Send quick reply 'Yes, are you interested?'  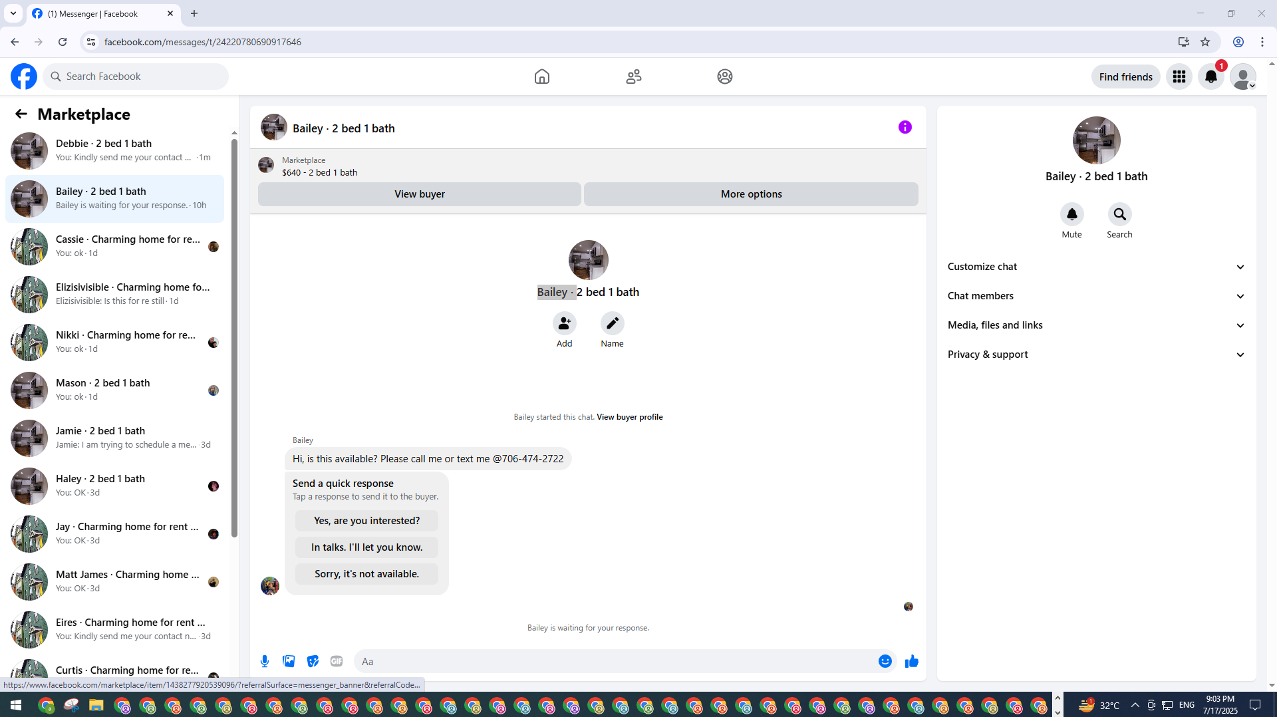pos(367,521)
